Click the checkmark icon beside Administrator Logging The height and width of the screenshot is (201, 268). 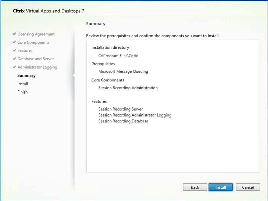click(x=15, y=67)
